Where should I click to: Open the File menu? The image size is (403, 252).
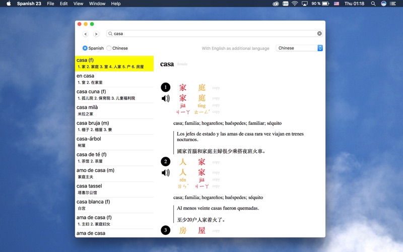[50, 4]
